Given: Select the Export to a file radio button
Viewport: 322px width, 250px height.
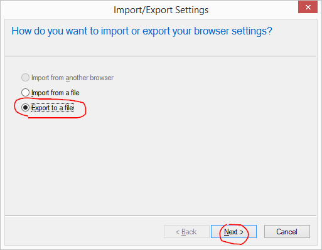Looking at the screenshot, I should (x=25, y=108).
